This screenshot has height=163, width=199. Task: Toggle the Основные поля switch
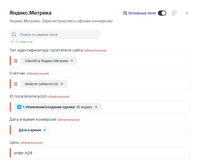click(x=162, y=13)
